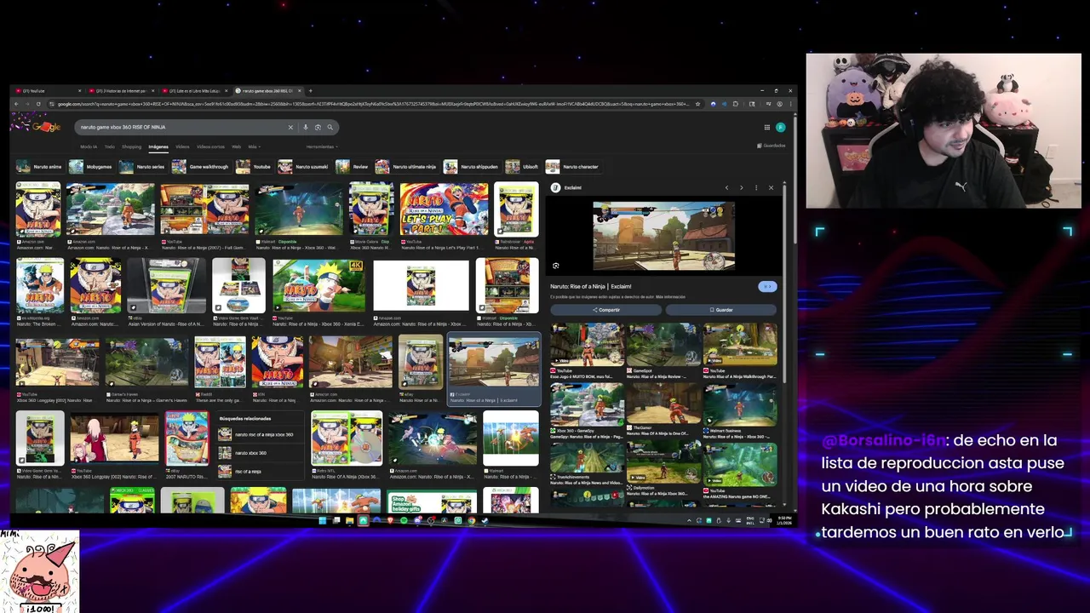Open Windows Start button
This screenshot has width=1090, height=613.
[323, 520]
